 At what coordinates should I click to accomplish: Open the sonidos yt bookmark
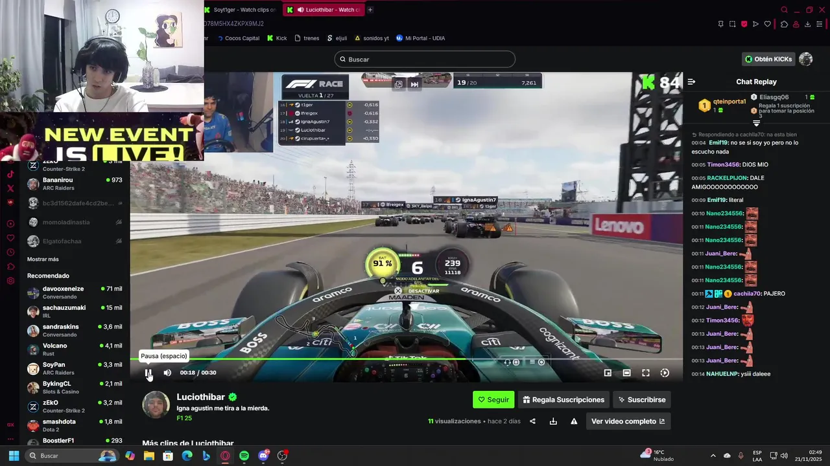[372, 38]
